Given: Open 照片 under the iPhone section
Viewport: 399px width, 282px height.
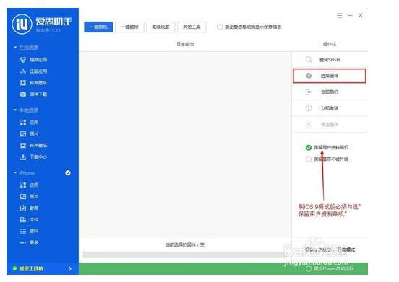Looking at the screenshot, I should pyautogui.click(x=29, y=196).
